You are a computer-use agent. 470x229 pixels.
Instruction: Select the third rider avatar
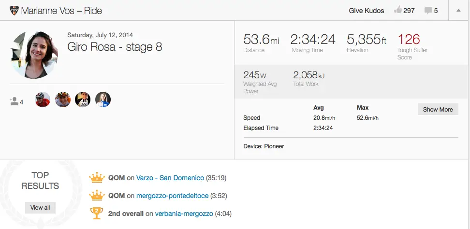(x=83, y=100)
